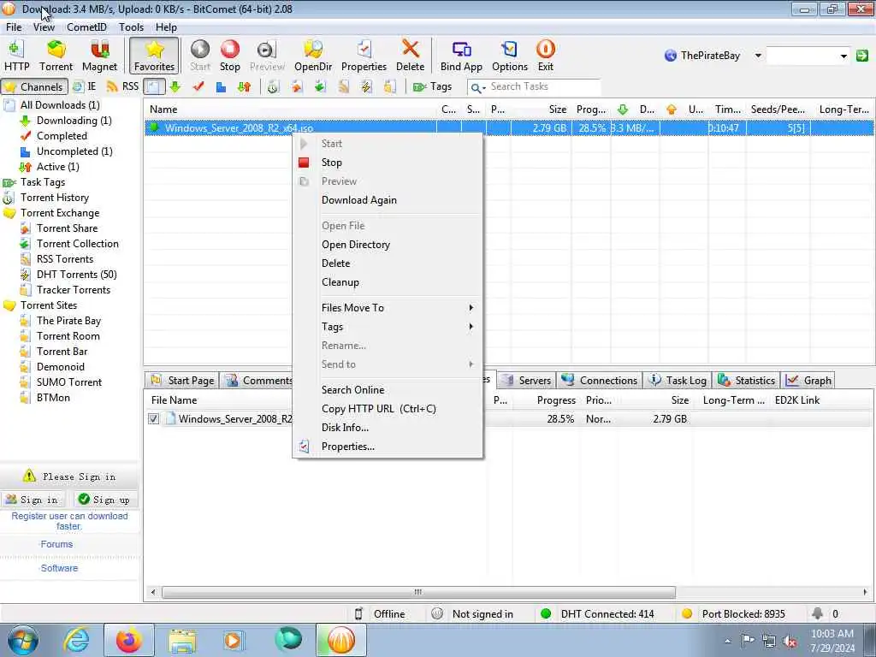Choose Delete in the context menu
Screen dimensions: 876x657
click(388, 263)
